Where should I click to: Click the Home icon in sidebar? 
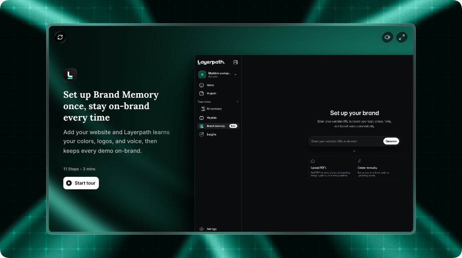coord(202,85)
